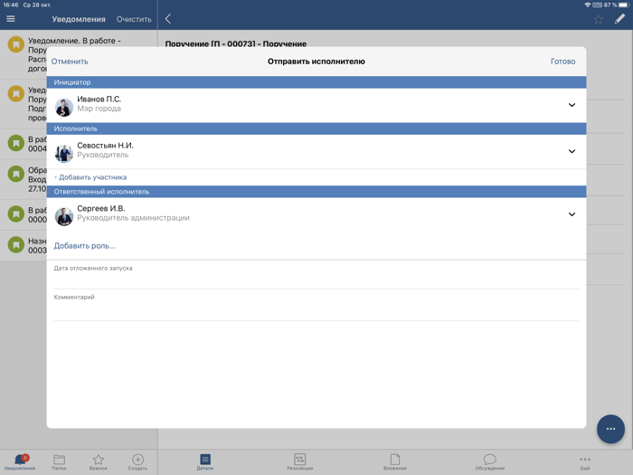Click Готово to confirm sending
The height and width of the screenshot is (475, 633).
[562, 62]
